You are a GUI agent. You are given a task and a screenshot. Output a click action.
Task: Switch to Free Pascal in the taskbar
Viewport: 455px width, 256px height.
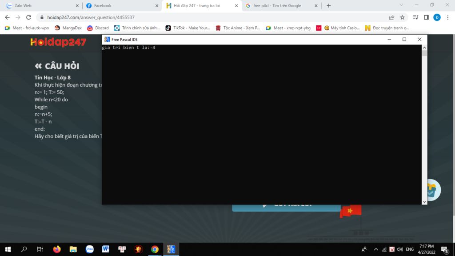[x=171, y=249]
